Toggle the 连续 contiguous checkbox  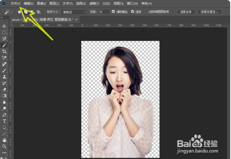(132, 12)
